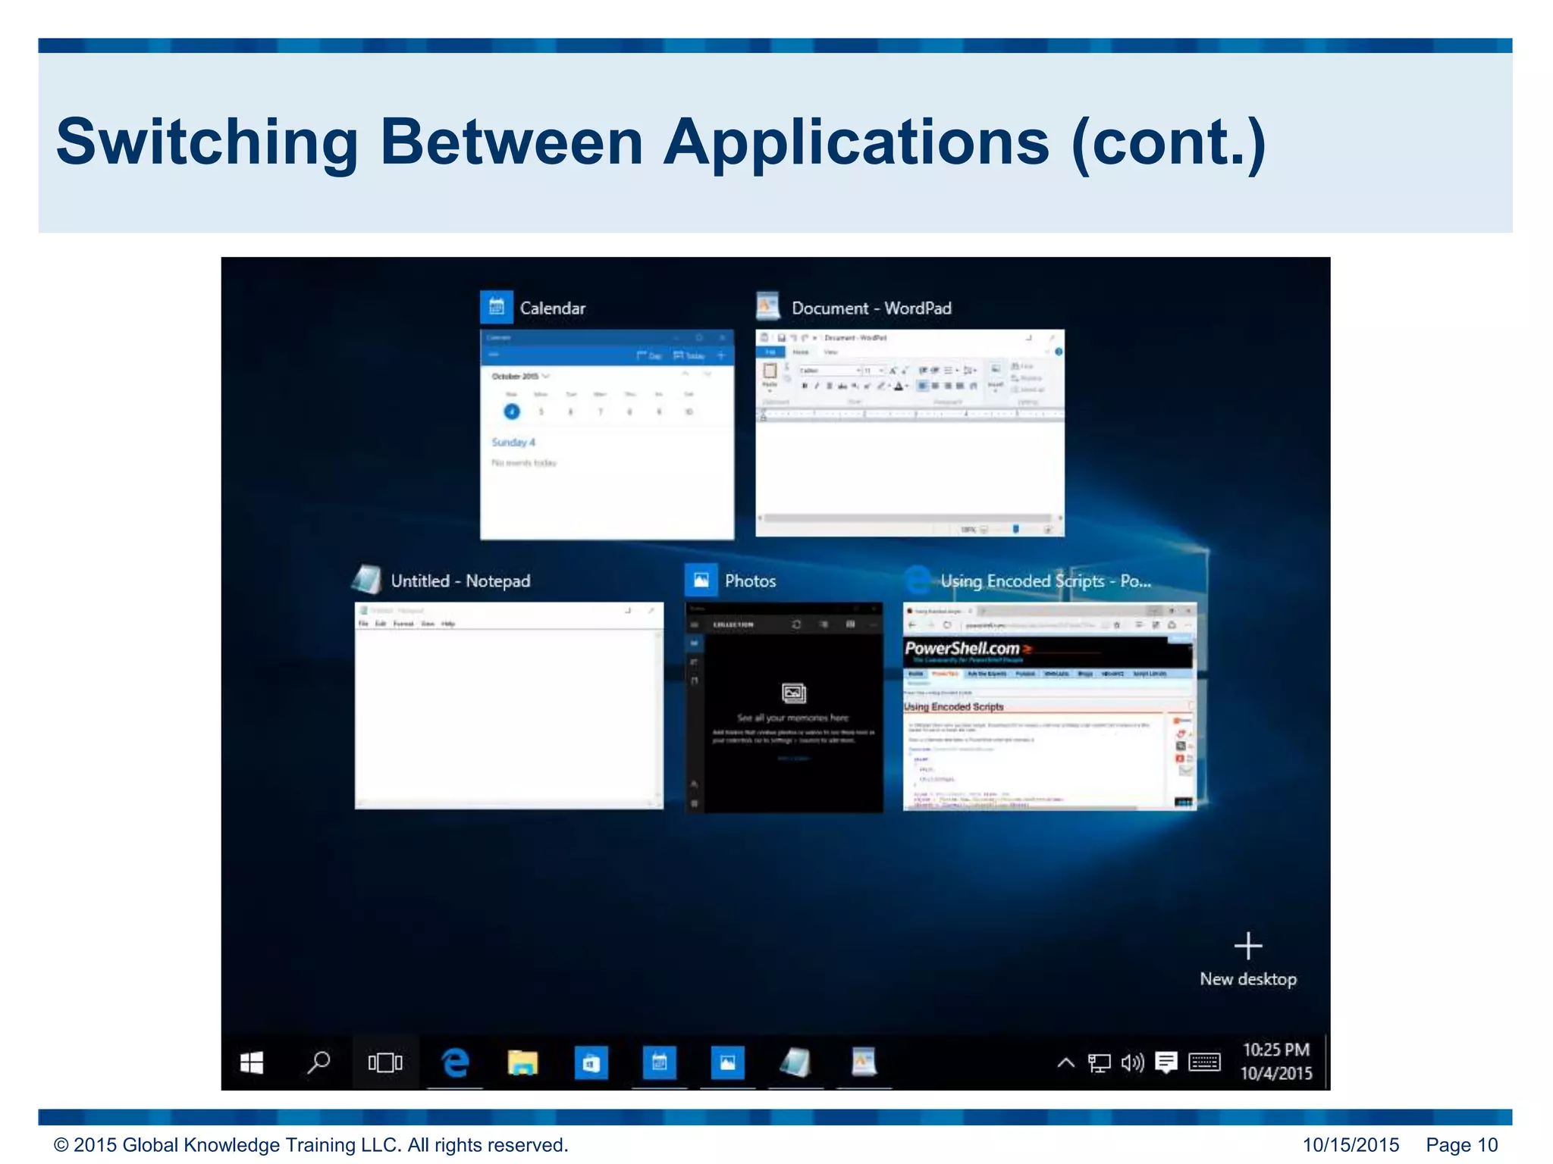Switch to Untitled - Notepad window thumbnail
Image resolution: width=1553 pixels, height=1164 pixels.
509,706
